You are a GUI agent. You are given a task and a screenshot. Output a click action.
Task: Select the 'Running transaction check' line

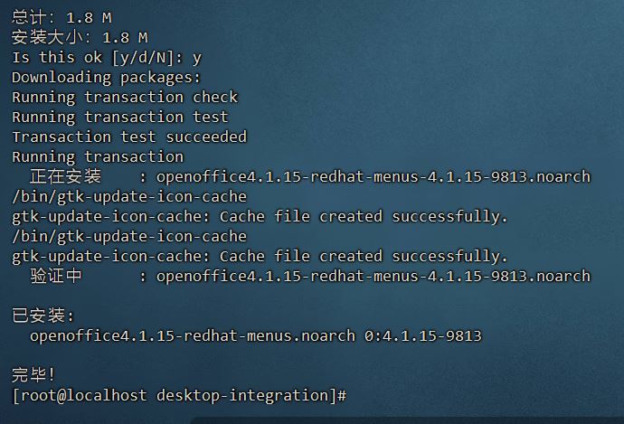(125, 97)
